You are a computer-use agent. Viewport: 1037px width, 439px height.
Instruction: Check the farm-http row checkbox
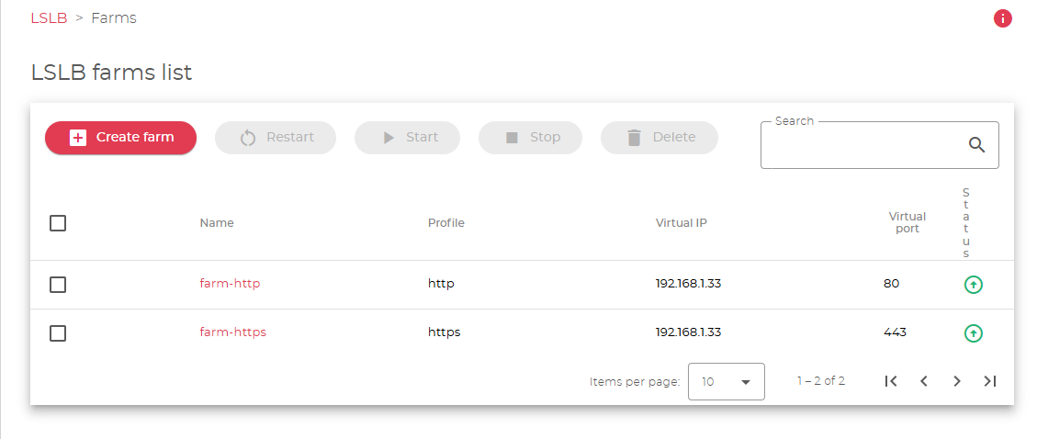pos(58,285)
